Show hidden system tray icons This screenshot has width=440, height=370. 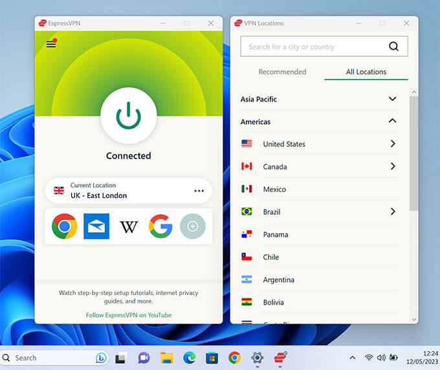point(353,358)
